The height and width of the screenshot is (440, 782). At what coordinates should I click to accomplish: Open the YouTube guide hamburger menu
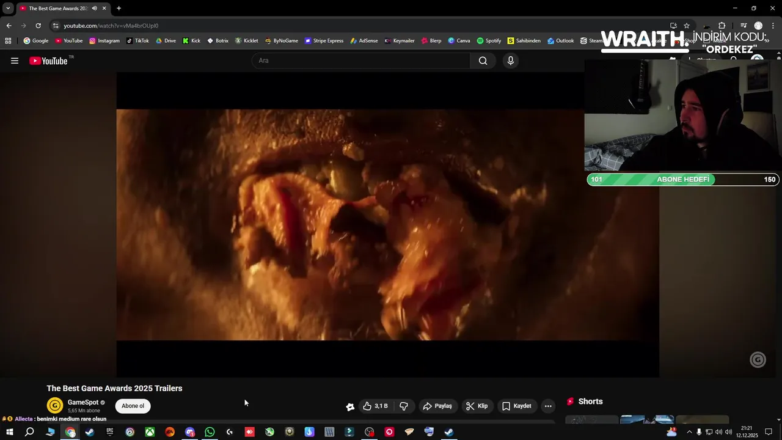tap(15, 61)
